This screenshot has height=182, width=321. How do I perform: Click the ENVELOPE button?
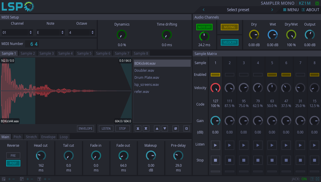tap(85, 128)
